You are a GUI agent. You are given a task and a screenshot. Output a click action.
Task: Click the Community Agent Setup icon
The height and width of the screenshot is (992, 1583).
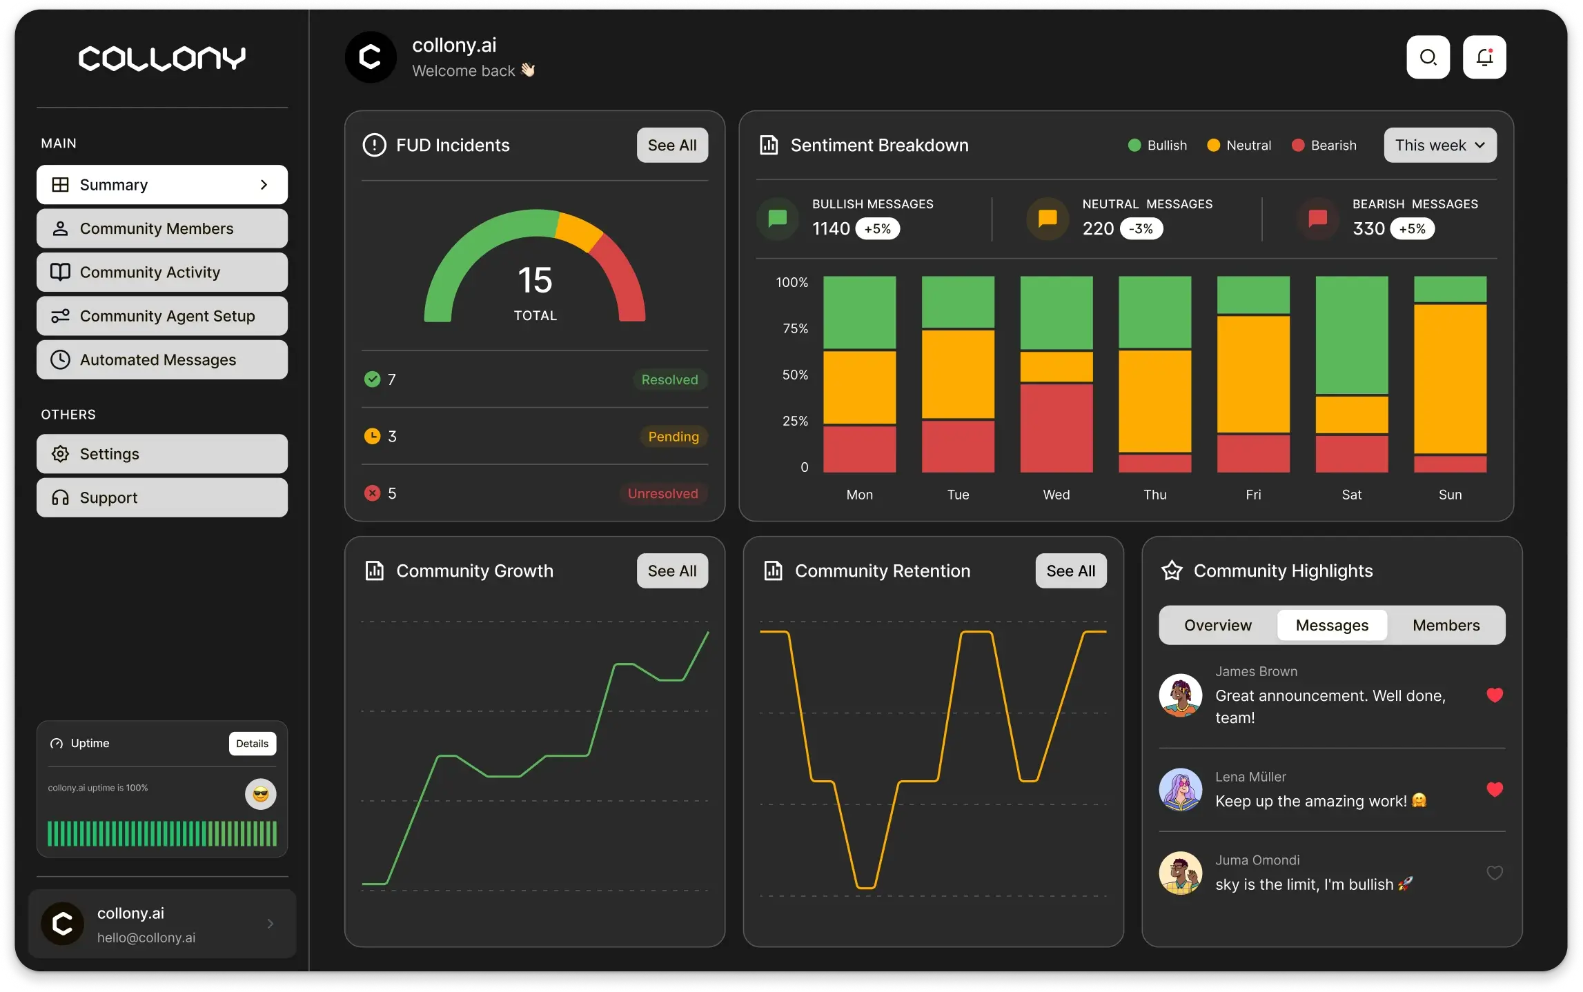(61, 316)
